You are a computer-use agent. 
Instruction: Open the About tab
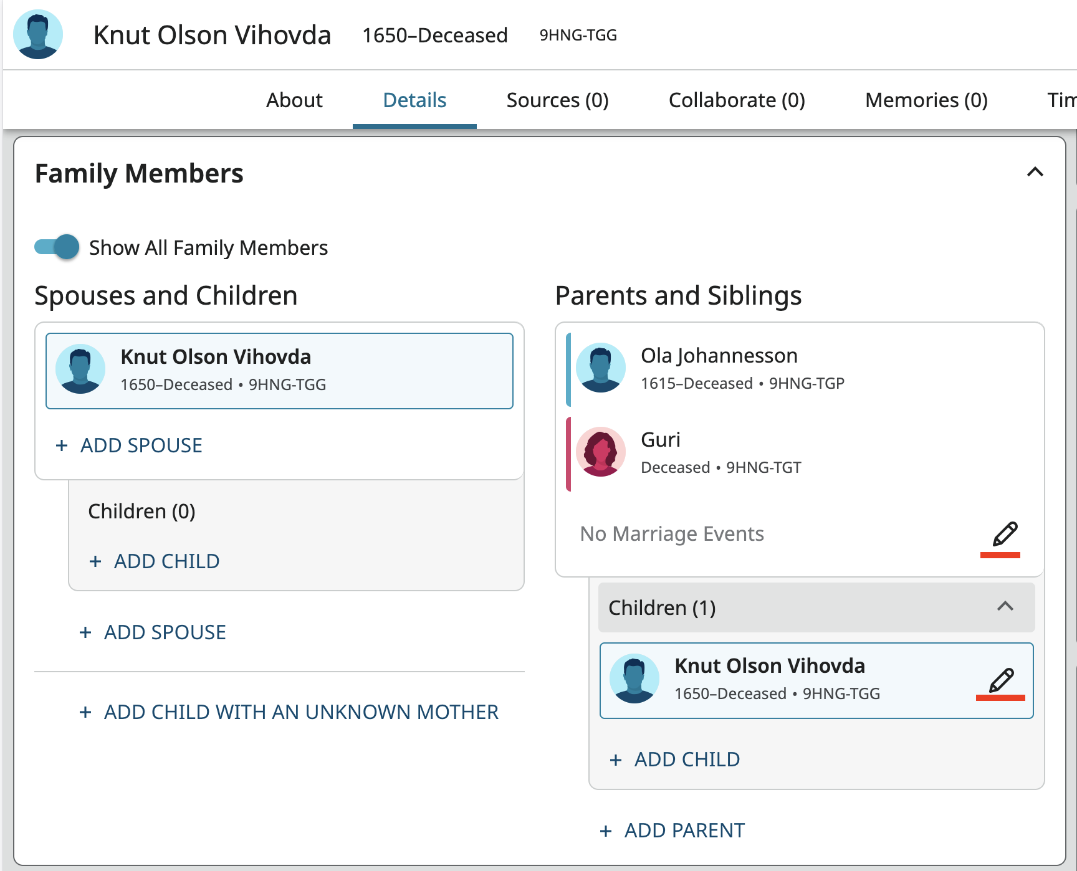click(294, 100)
